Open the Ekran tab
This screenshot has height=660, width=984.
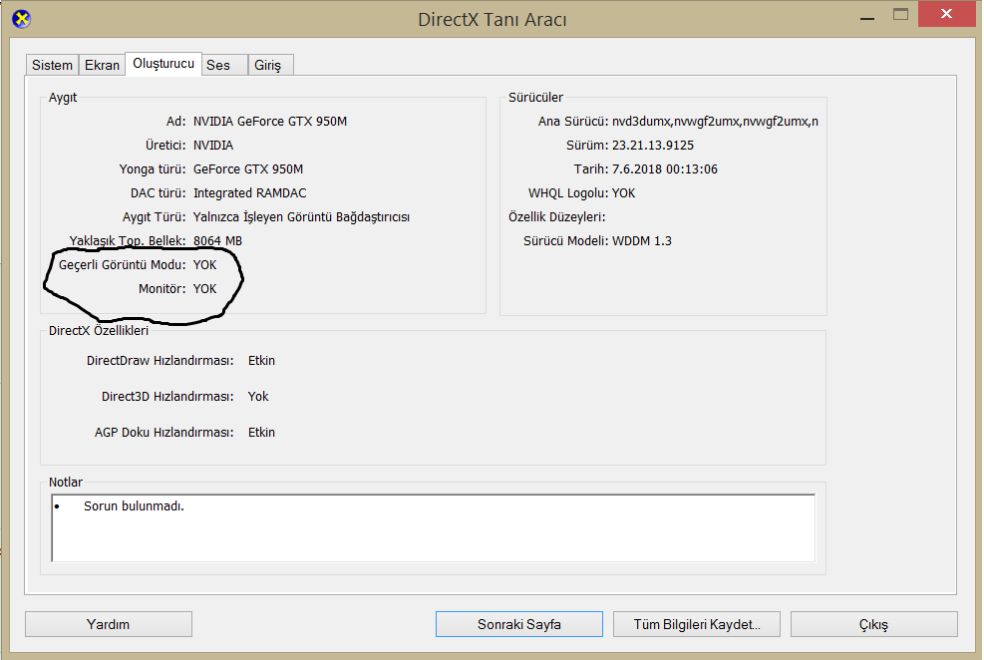(102, 65)
